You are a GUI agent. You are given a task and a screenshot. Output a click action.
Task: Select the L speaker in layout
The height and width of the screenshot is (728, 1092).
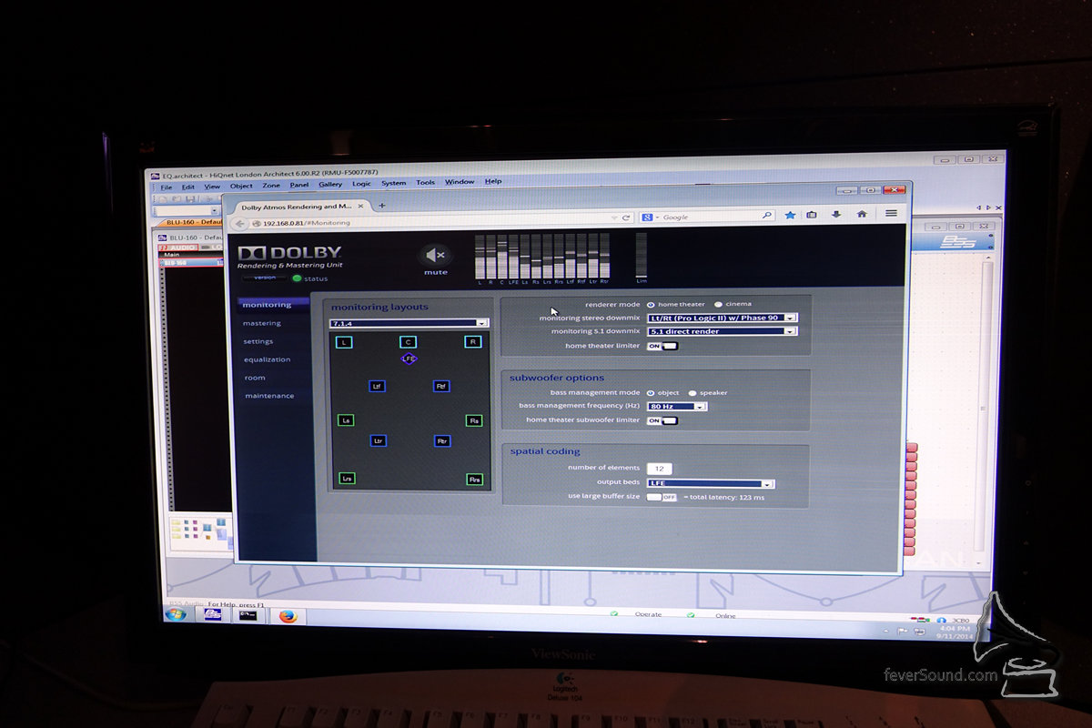point(343,342)
